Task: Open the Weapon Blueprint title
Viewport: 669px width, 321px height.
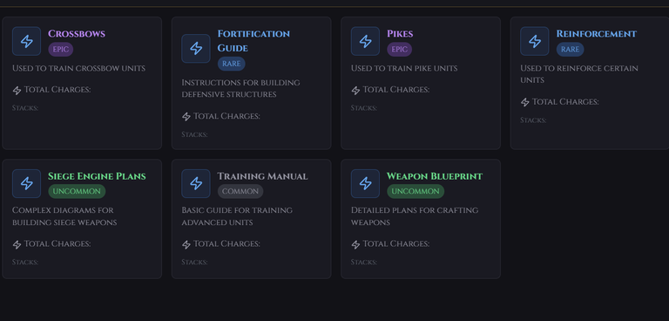Action: [x=435, y=176]
